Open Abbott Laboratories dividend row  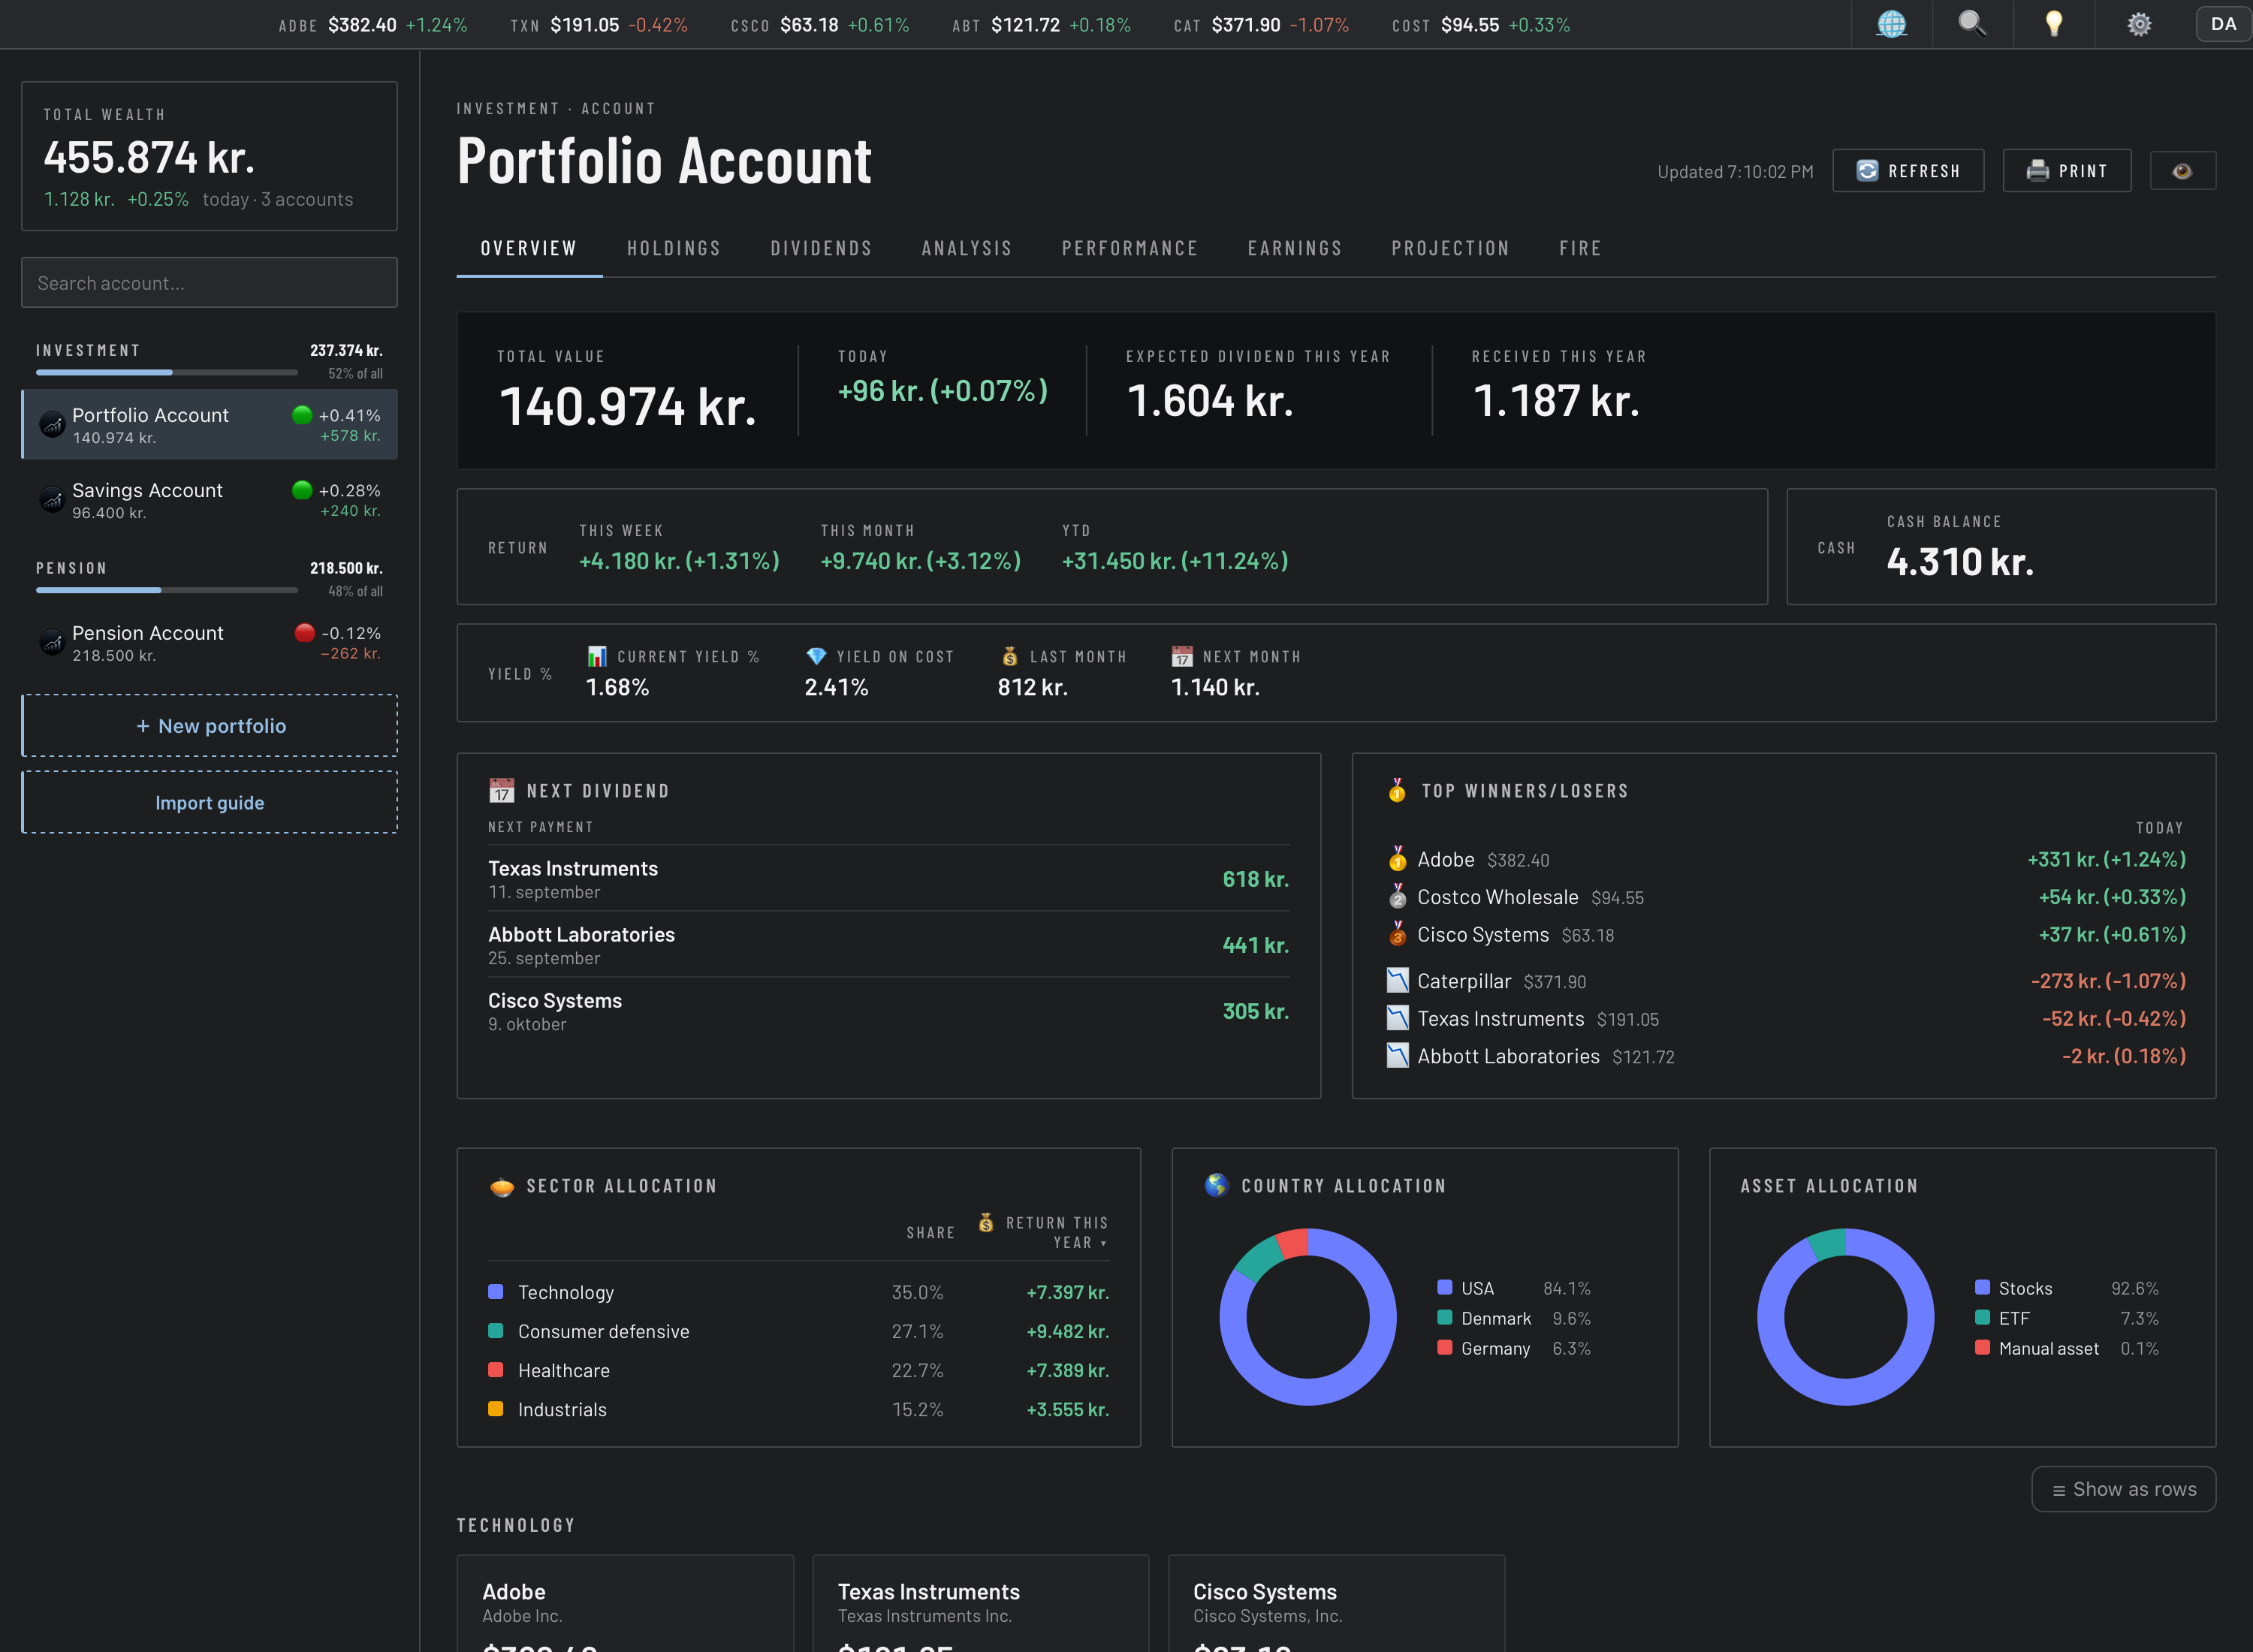tap(888, 945)
